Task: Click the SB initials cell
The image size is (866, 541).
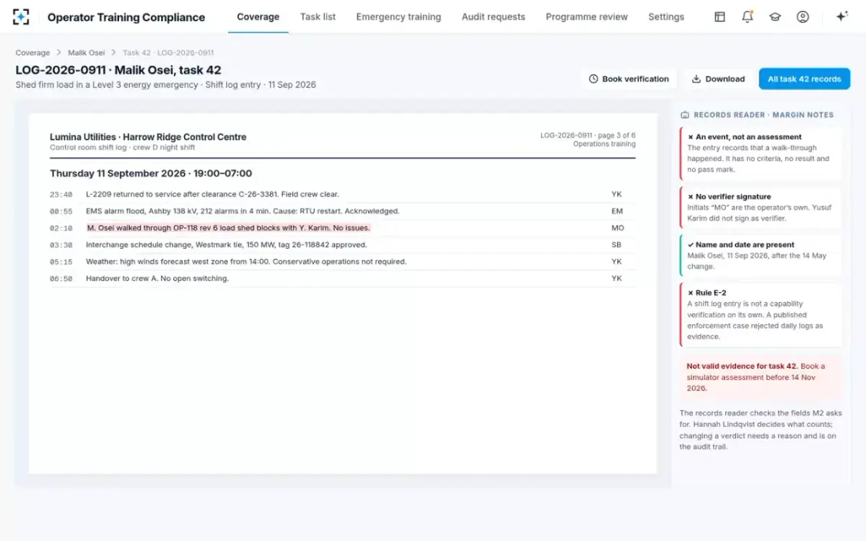Action: point(616,245)
